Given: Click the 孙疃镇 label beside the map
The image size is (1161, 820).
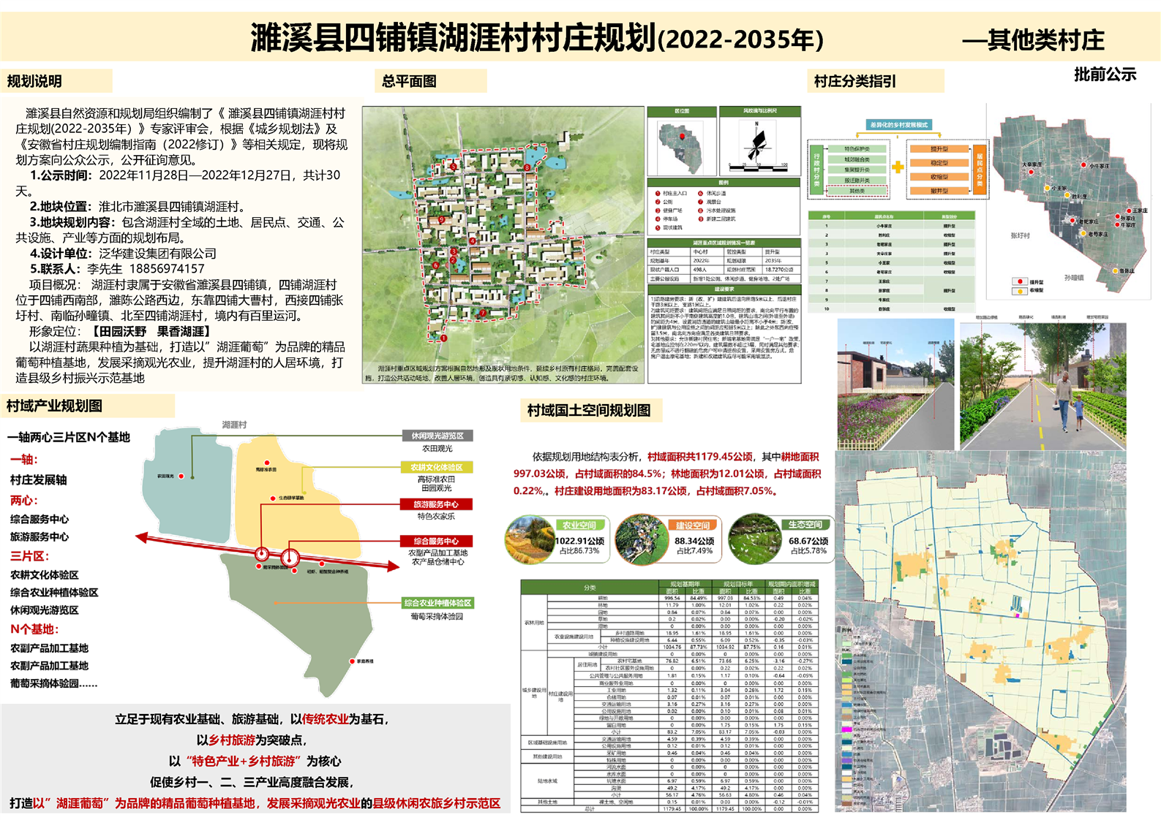Looking at the screenshot, I should pyautogui.click(x=1075, y=278).
